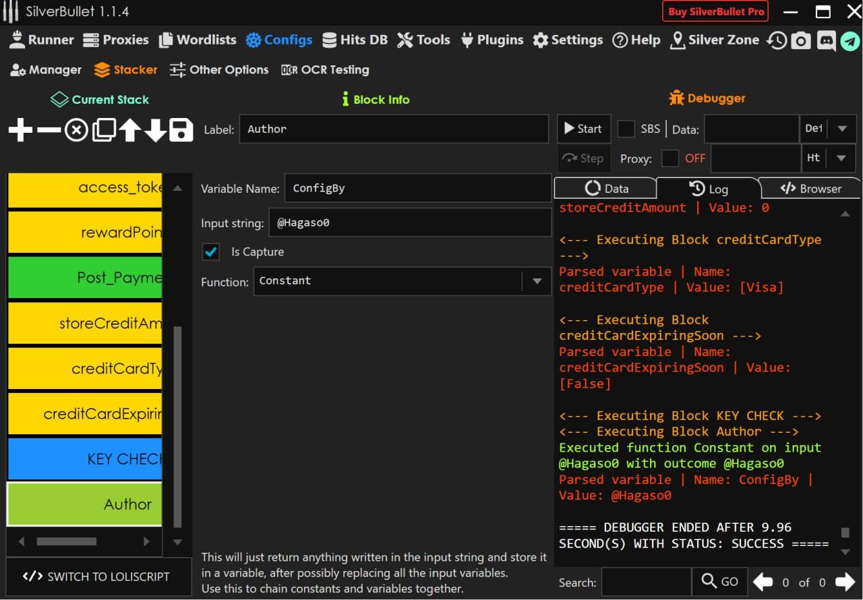Duplicate the selected block using copy icon
The height and width of the screenshot is (600, 863).
point(103,129)
